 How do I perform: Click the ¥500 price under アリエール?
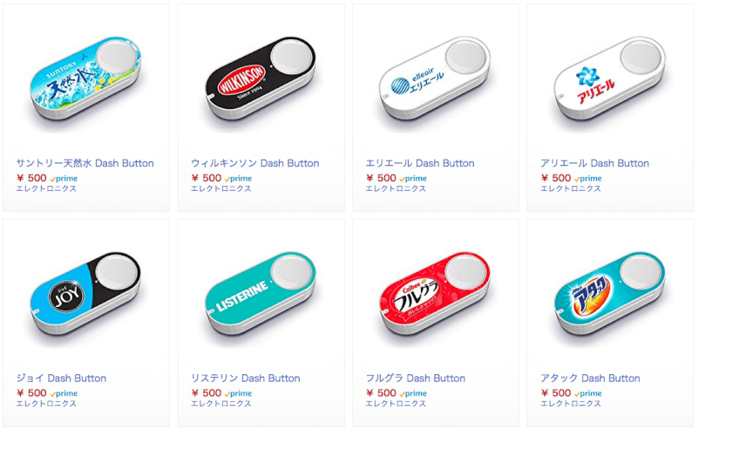[x=556, y=178]
